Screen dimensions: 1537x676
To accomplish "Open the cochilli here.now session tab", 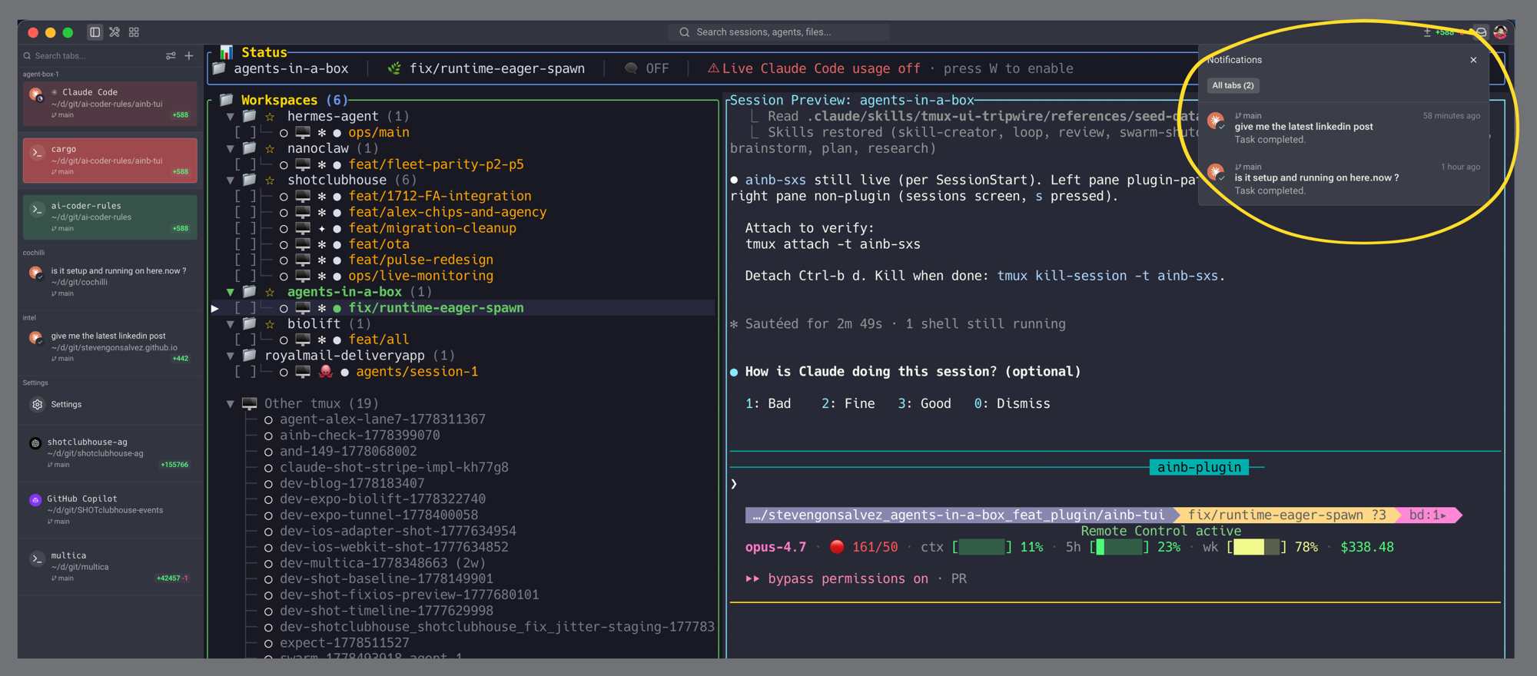I will (110, 282).
